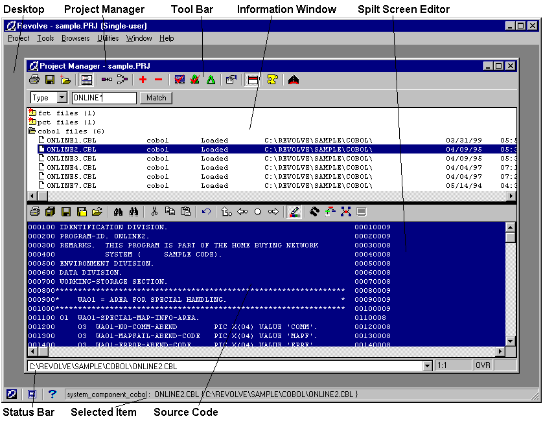The width and height of the screenshot is (543, 421).
Task: Open the Browsers menu
Action: click(75, 38)
